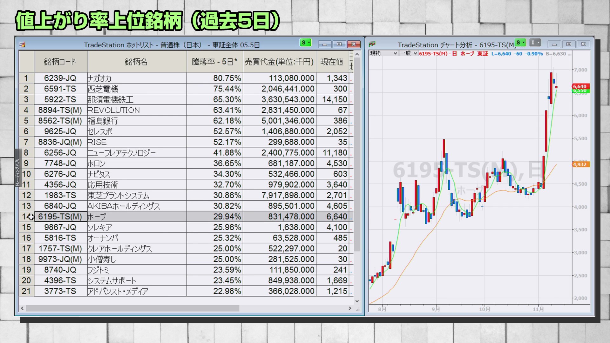Select the 福島銀行 row
Screen dimensions: 610x343
(103, 121)
